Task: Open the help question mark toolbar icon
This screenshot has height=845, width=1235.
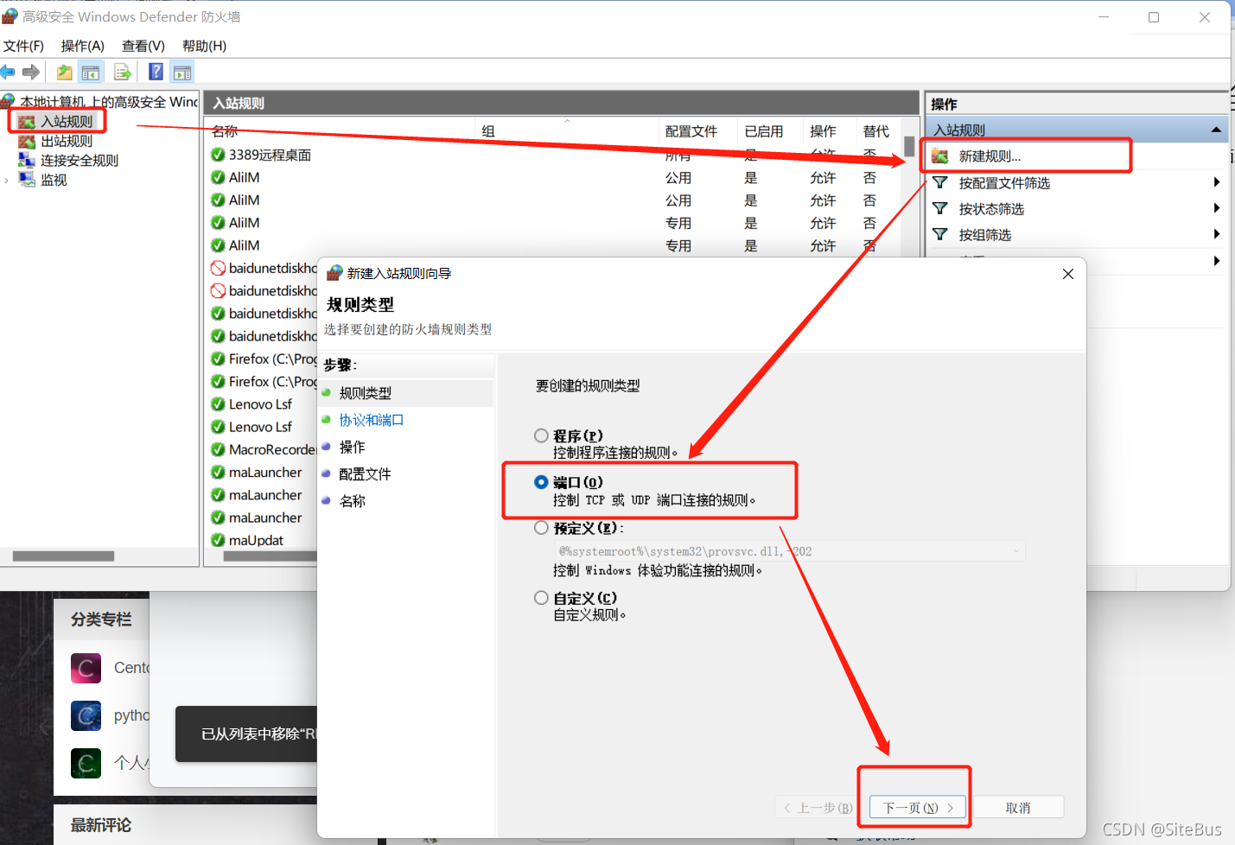Action: coord(156,72)
